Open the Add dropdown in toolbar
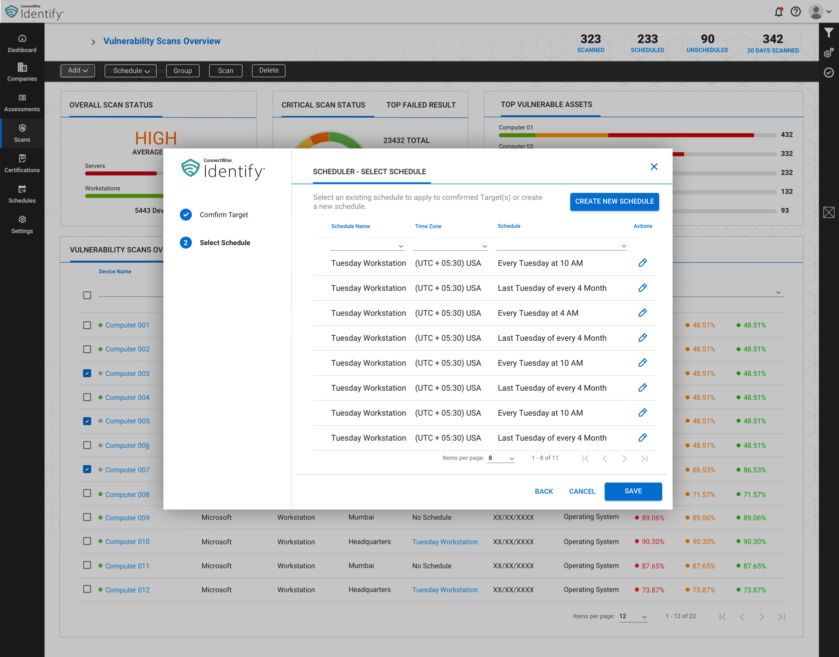 tap(77, 70)
